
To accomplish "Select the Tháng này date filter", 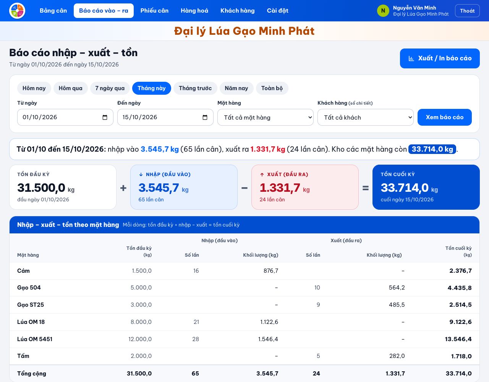I will tap(152, 88).
